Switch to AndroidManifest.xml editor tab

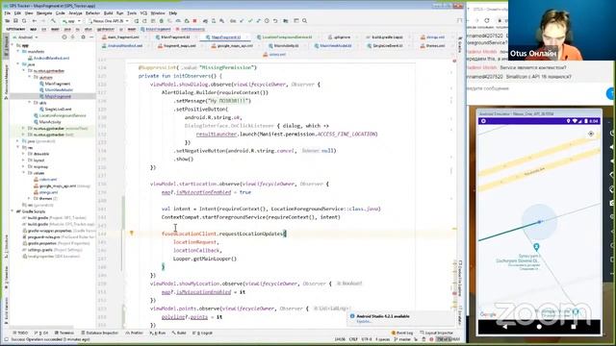(122, 46)
